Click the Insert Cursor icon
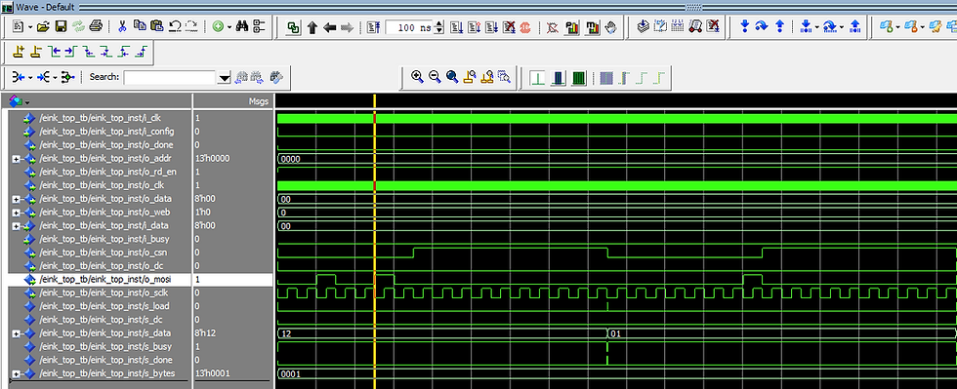Image resolution: width=957 pixels, height=389 pixels. coord(19,53)
